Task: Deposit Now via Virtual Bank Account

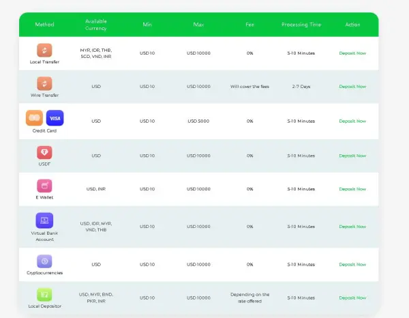Action: [x=352, y=227]
